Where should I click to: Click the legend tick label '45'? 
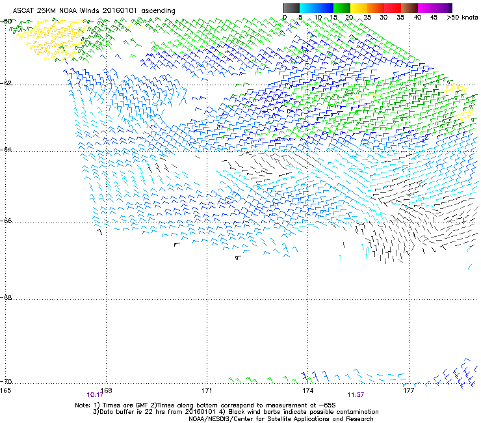click(x=434, y=18)
